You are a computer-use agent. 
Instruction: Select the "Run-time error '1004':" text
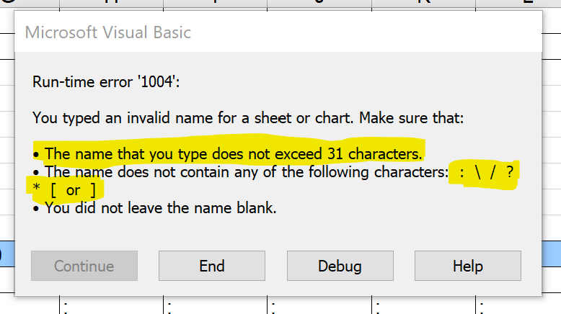(x=106, y=82)
